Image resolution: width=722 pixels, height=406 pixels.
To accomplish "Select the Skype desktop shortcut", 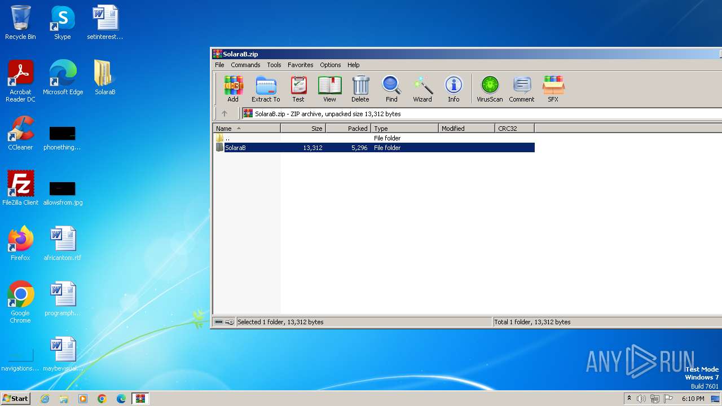I will 62,23.
